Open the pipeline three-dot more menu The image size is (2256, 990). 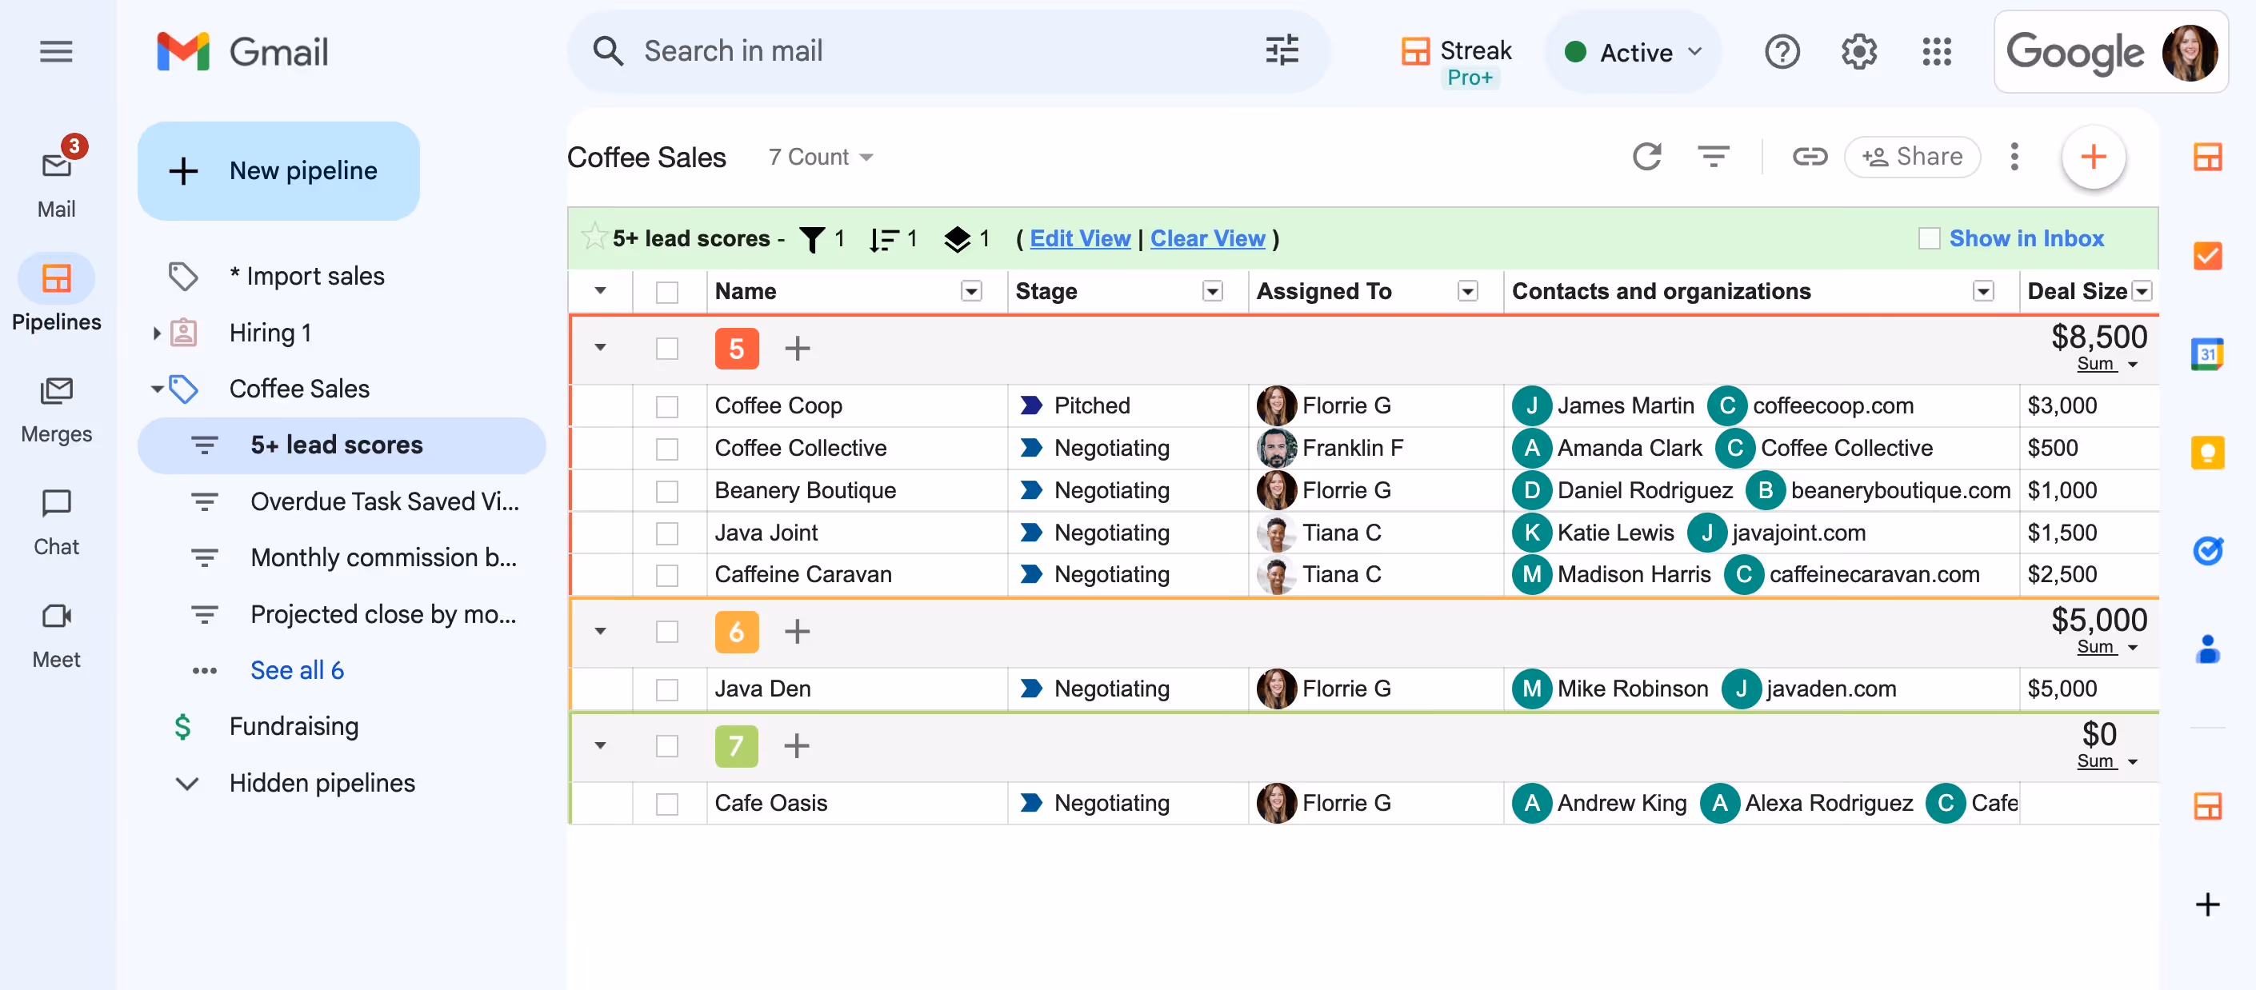[2014, 157]
